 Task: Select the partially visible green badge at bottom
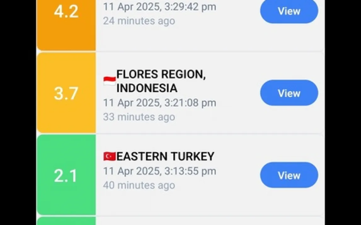[x=66, y=221]
